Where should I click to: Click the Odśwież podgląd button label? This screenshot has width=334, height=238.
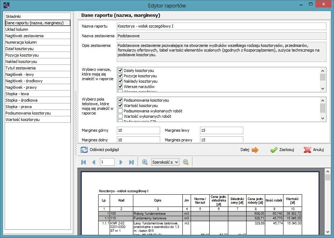[x=104, y=150]
